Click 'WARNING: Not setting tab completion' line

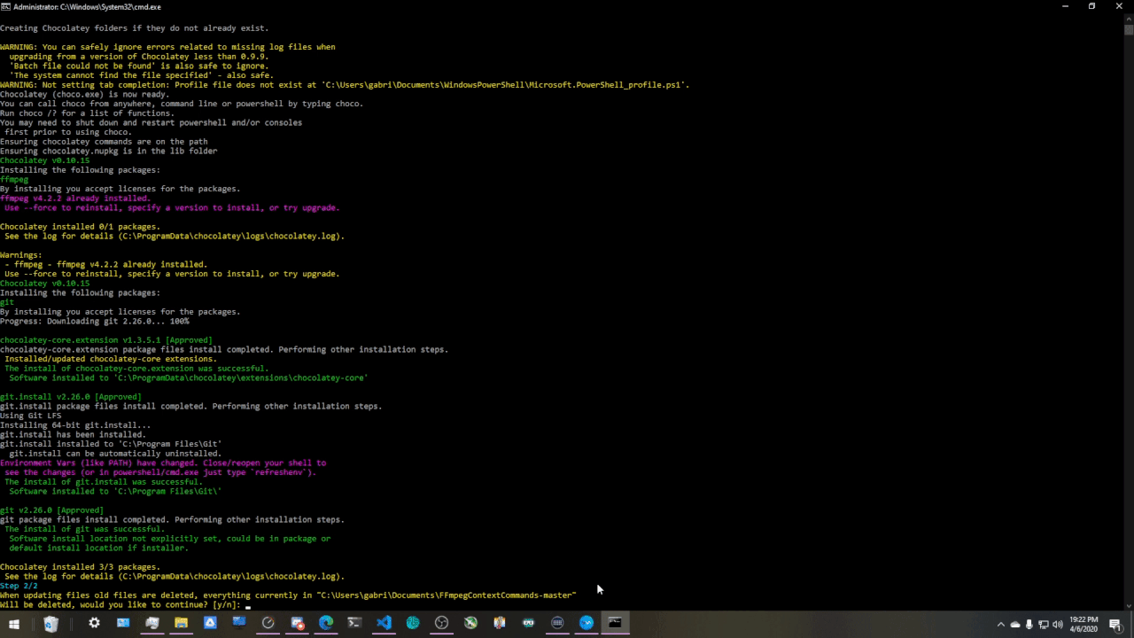(x=345, y=85)
